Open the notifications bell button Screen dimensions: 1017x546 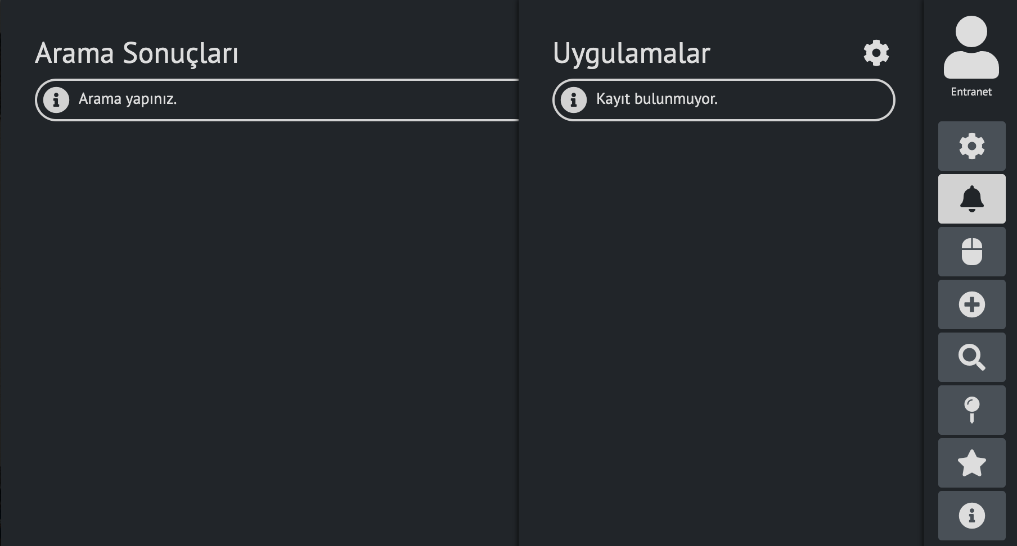pyautogui.click(x=971, y=199)
